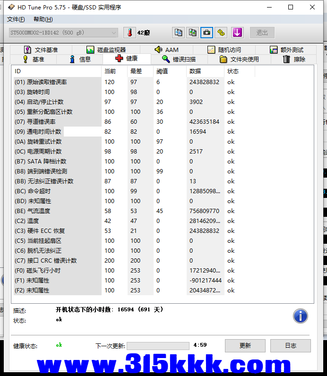
Task: Click the options gears icon in toolbar
Action: point(221,33)
